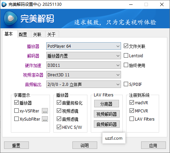Image resolution: width=170 pixels, height=153 pixels.
Task: Enable the xy-VSFilter checkbox
Action: tap(16, 111)
